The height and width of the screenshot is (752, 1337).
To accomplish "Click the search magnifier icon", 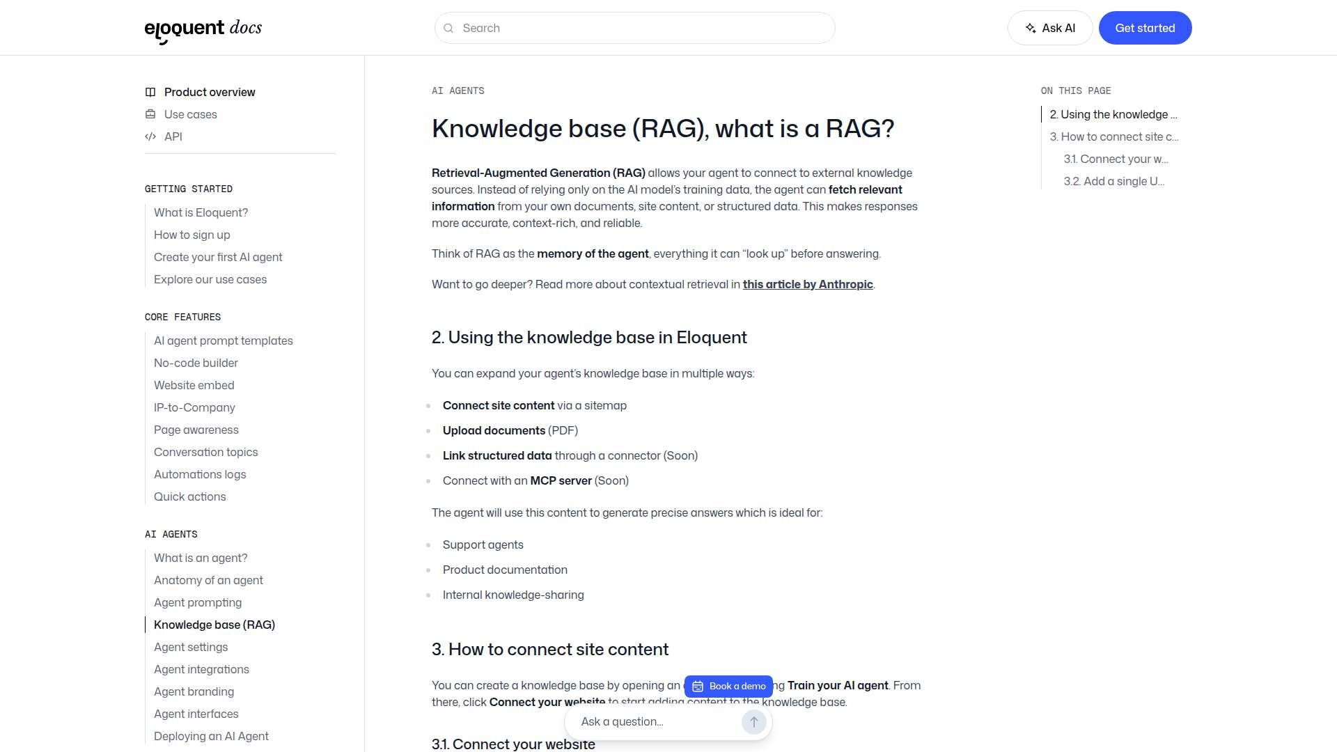I will point(448,28).
